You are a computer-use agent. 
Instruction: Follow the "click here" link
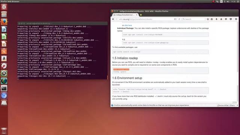pos(128,25)
